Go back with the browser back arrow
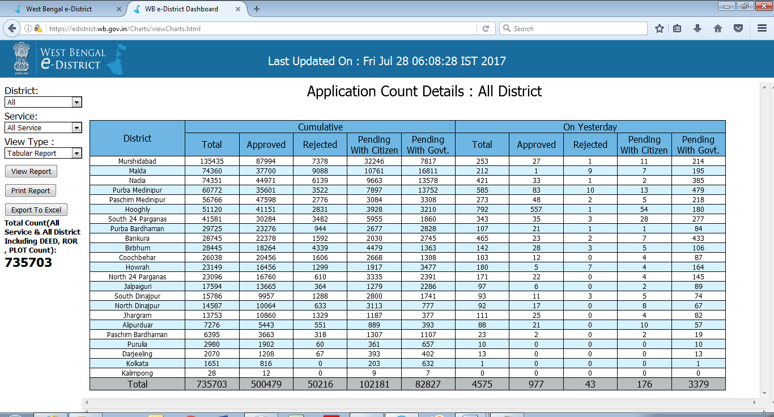This screenshot has height=417, width=774. click(x=12, y=28)
